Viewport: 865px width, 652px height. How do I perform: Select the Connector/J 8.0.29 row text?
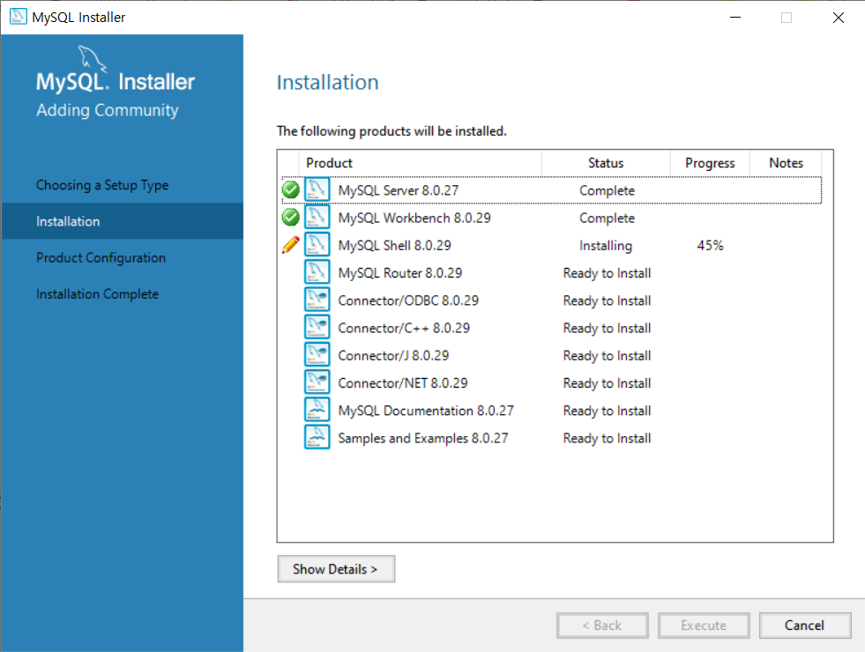[393, 356]
